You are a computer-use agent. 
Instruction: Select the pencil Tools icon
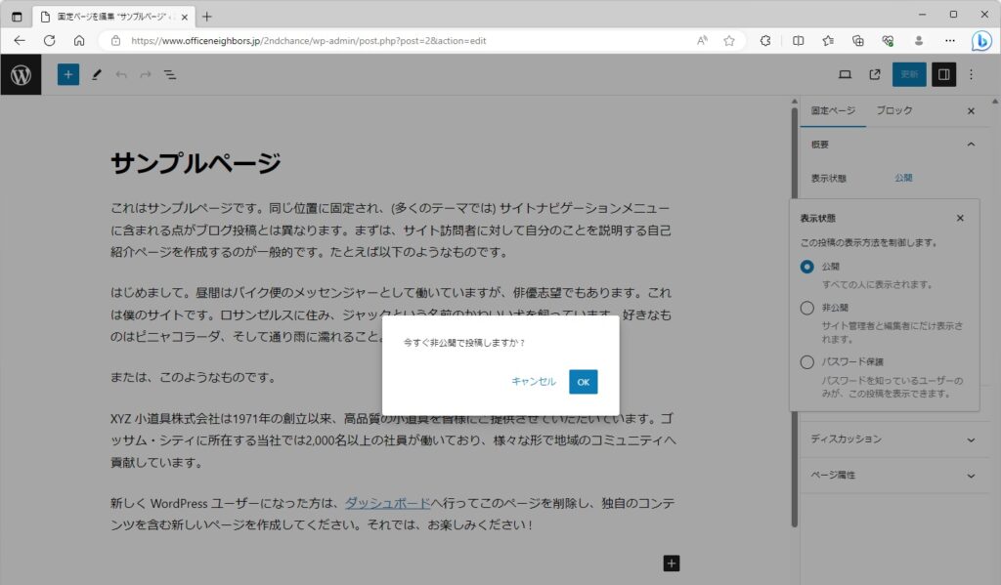click(96, 74)
